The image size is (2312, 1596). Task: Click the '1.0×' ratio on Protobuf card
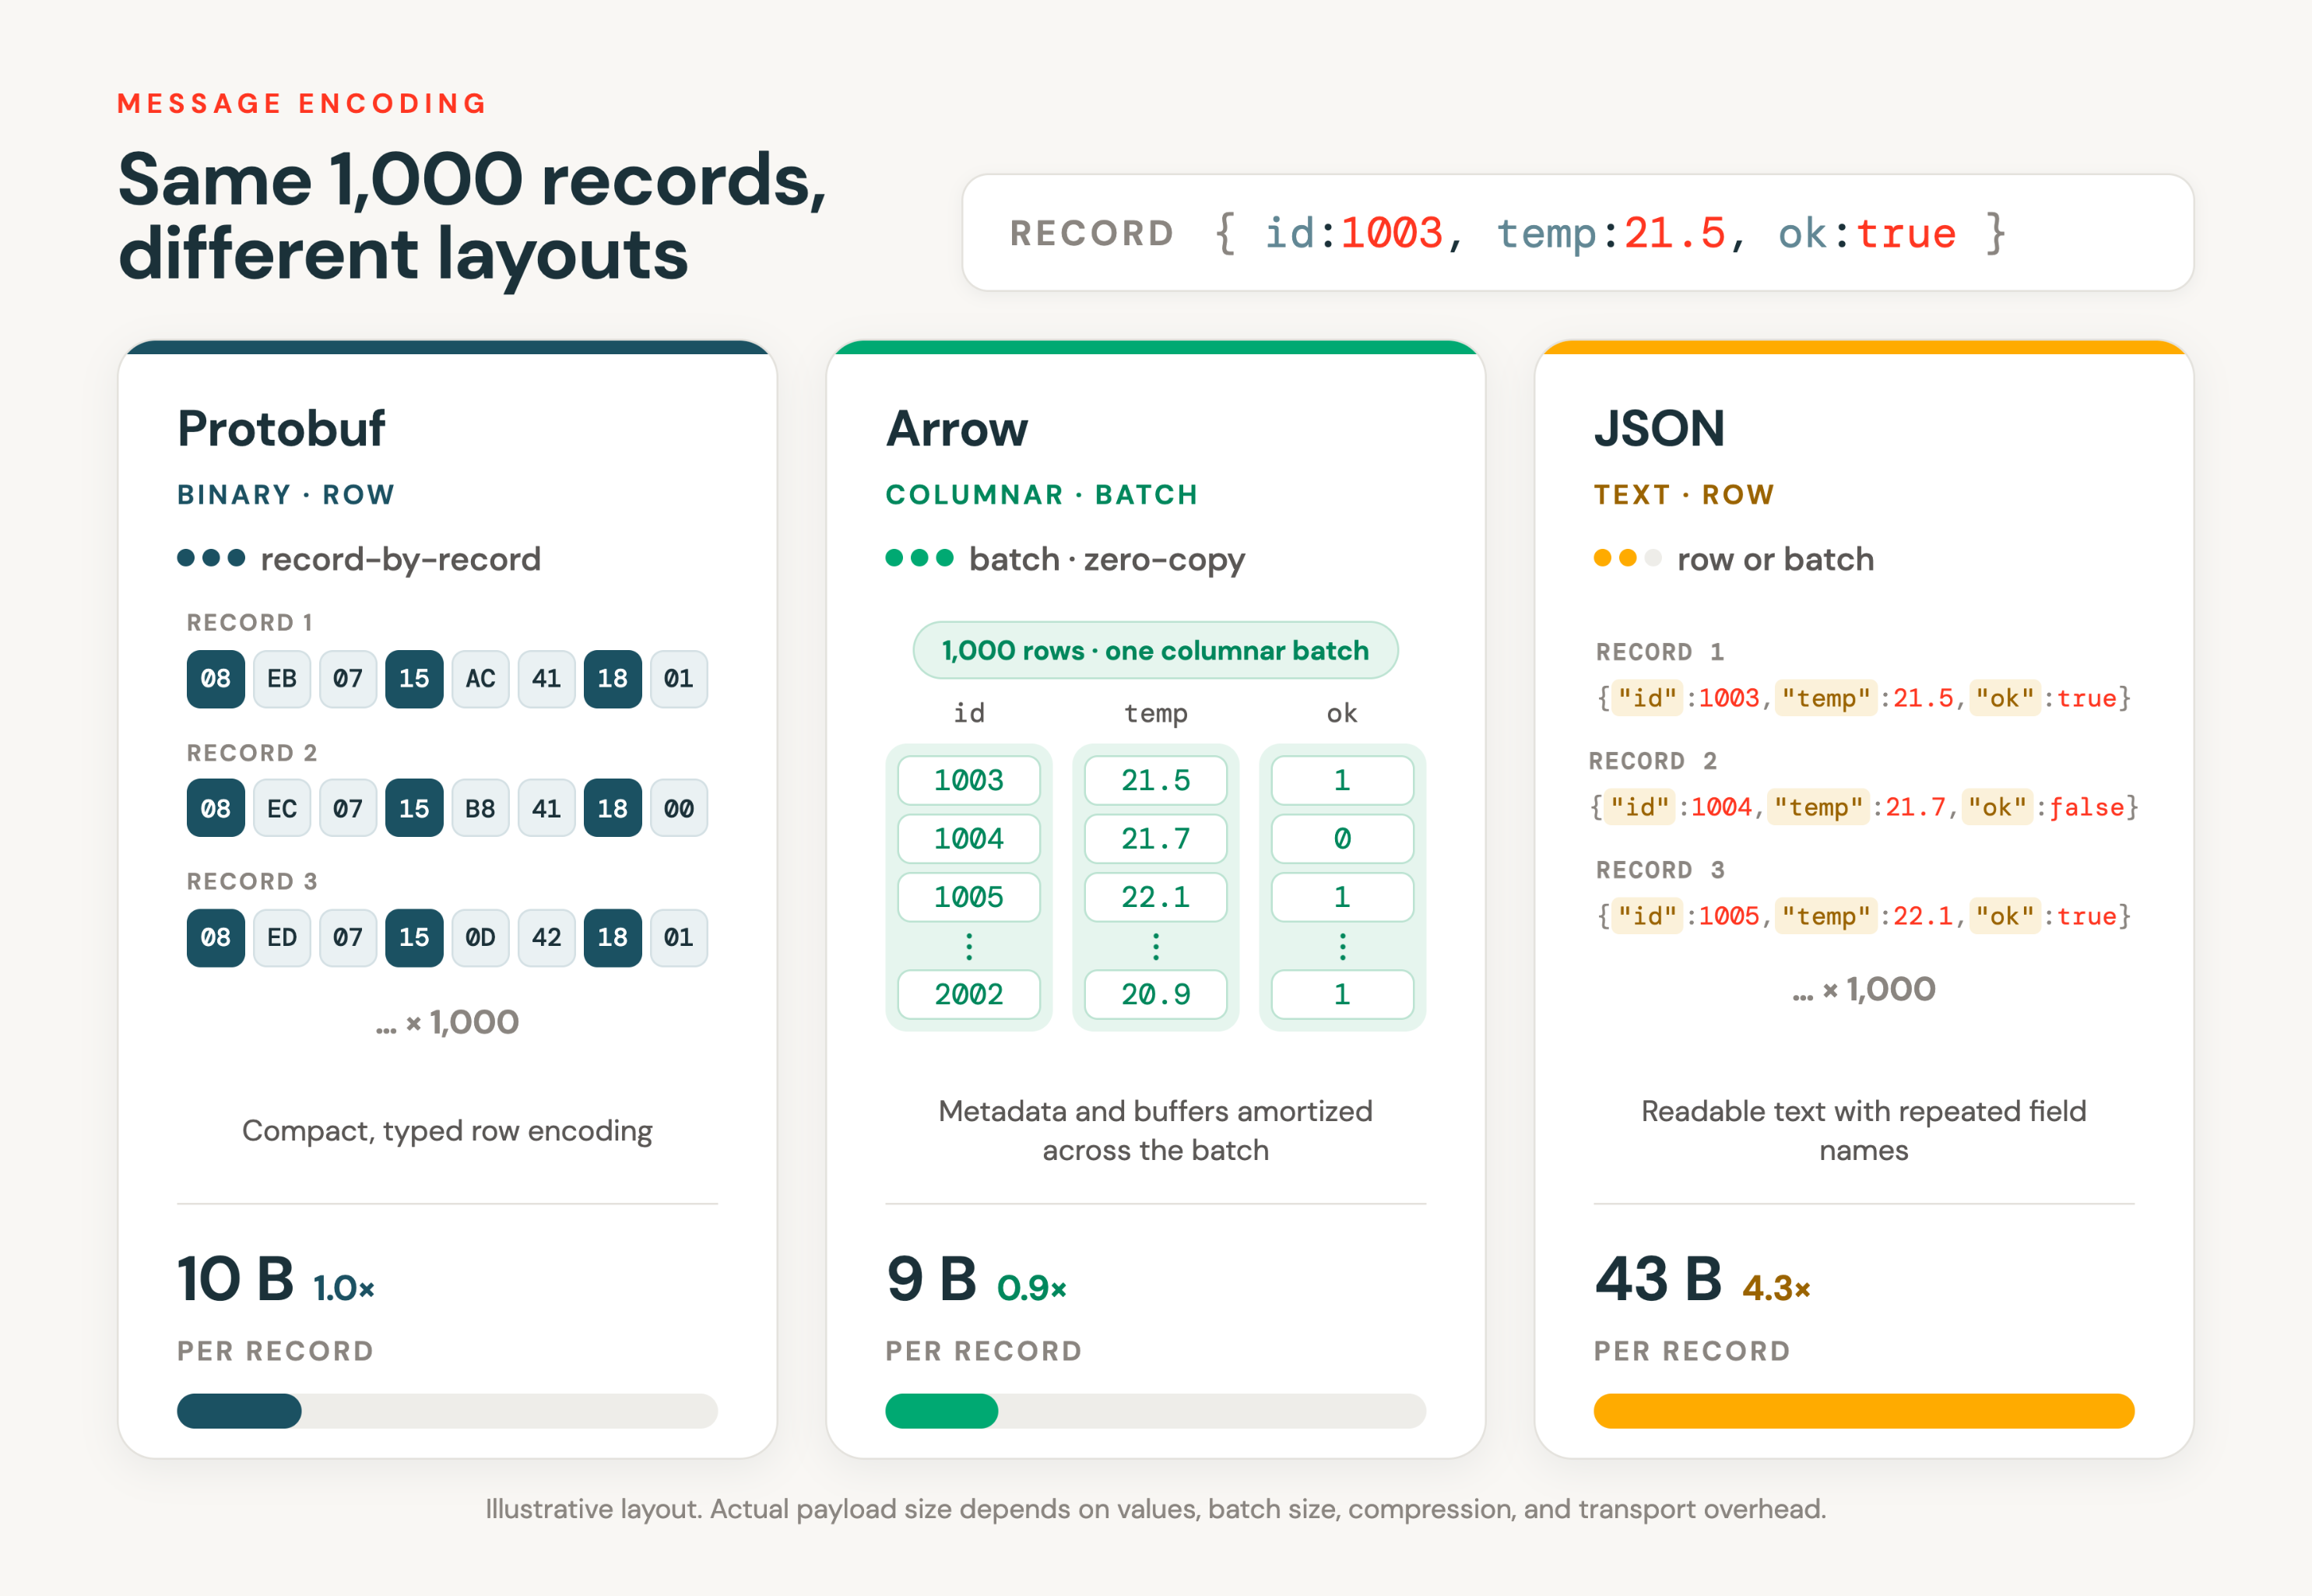pos(344,1289)
